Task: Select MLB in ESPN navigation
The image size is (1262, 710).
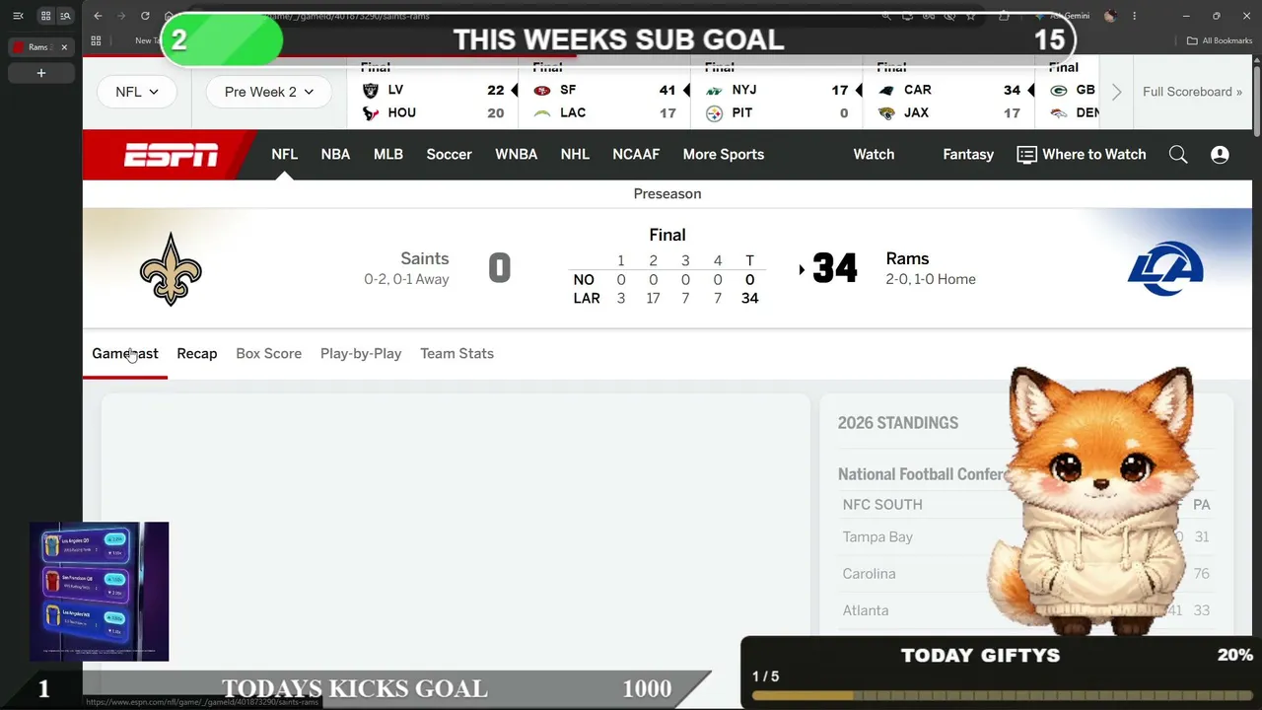Action: (x=388, y=154)
